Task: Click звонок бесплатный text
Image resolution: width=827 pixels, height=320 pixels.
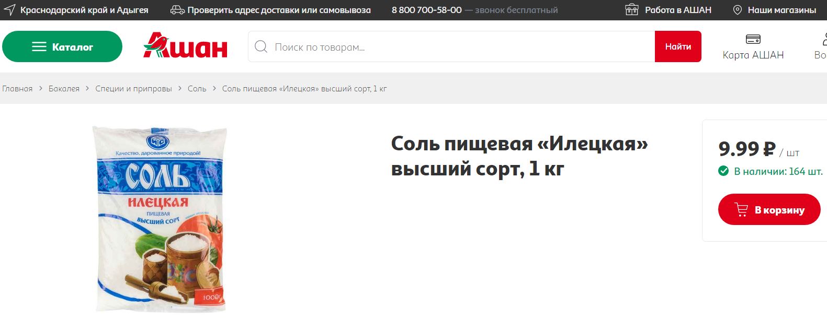Action: click(516, 10)
